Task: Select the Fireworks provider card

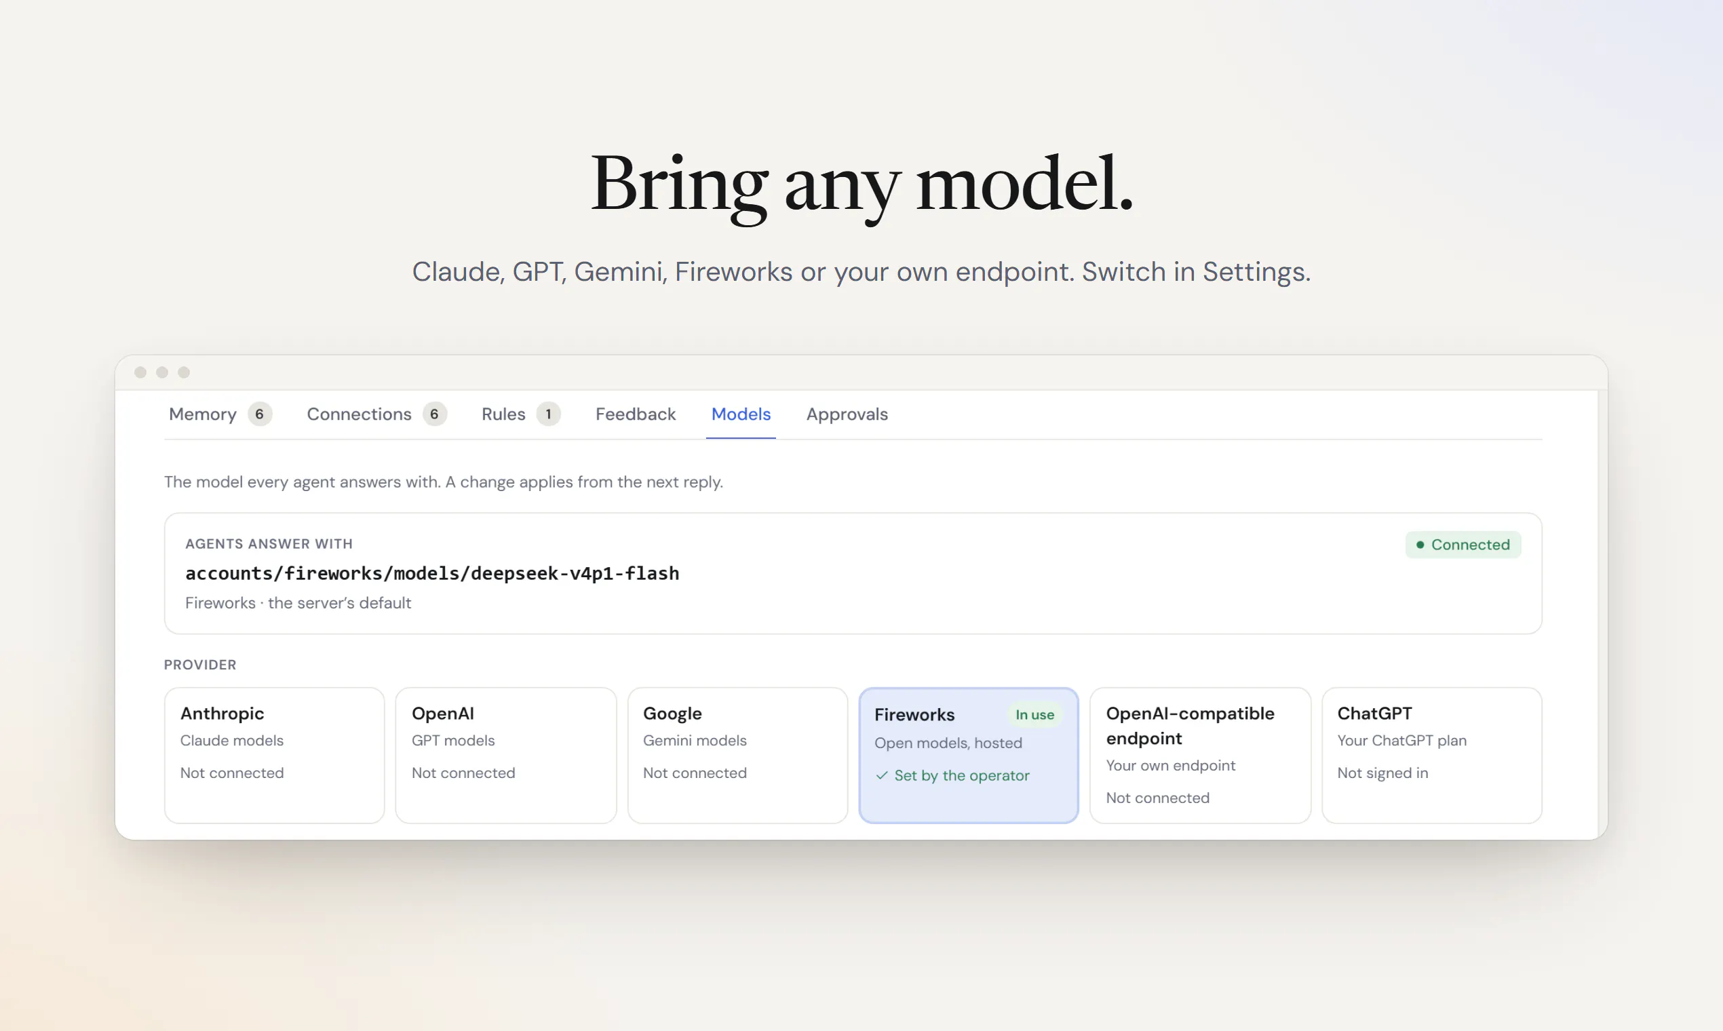Action: tap(969, 755)
